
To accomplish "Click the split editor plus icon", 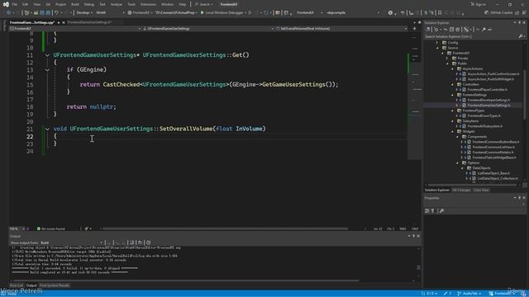I will point(415,29).
